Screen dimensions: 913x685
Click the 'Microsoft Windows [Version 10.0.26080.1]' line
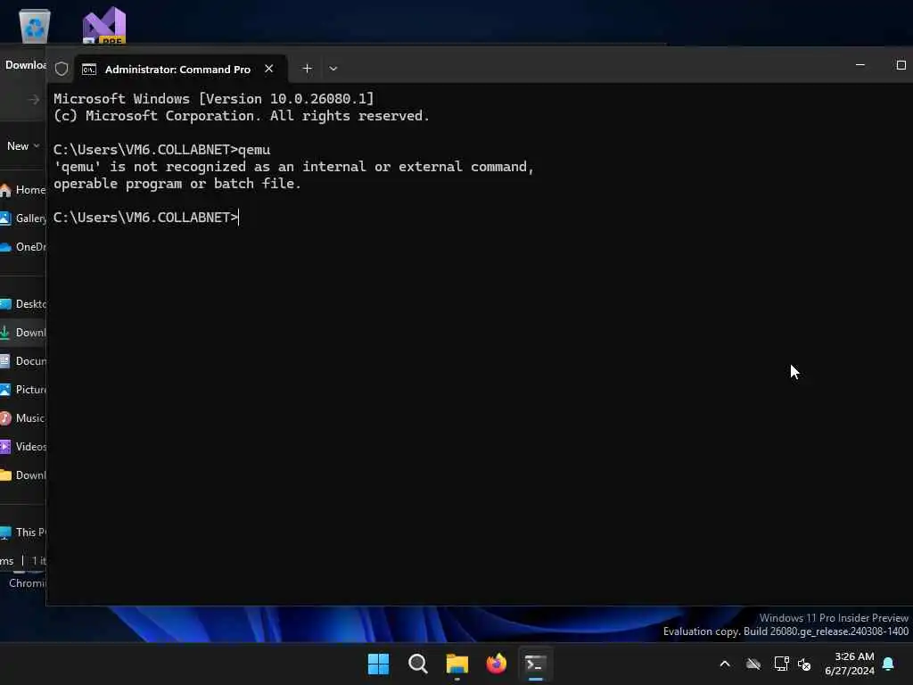(214, 98)
